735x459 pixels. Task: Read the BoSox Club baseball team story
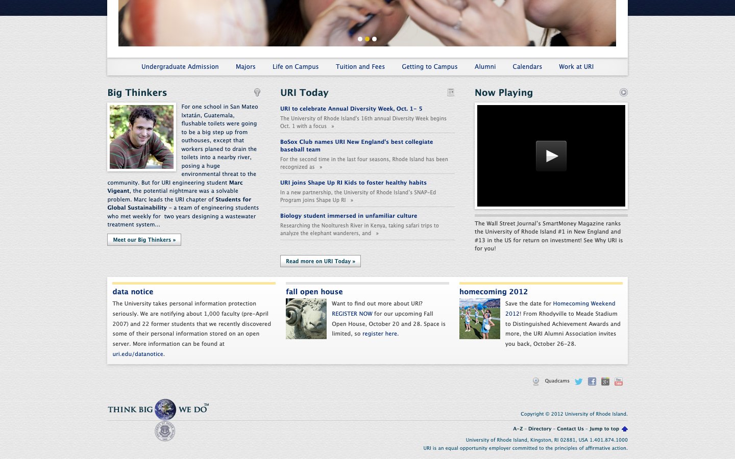(x=356, y=146)
